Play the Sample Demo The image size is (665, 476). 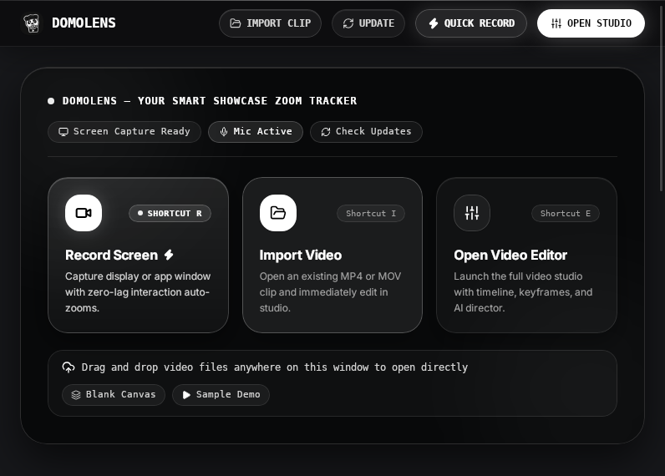click(221, 395)
